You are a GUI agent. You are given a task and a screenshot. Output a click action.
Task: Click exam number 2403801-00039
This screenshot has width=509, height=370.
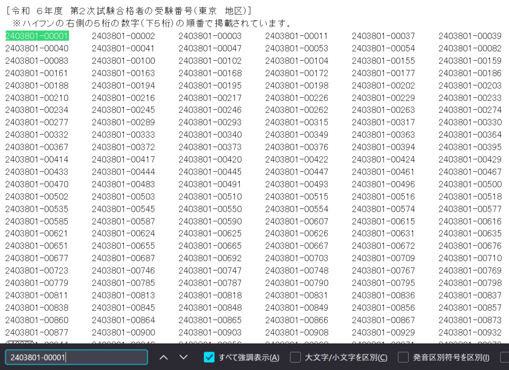[x=470, y=36]
